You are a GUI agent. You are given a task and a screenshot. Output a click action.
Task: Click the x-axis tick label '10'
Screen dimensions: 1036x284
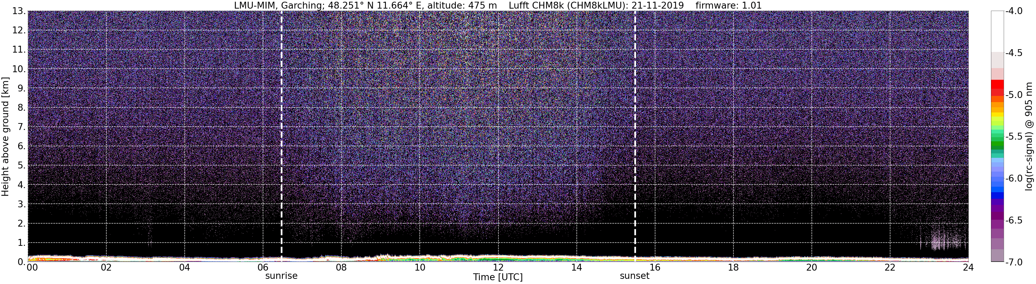click(420, 267)
